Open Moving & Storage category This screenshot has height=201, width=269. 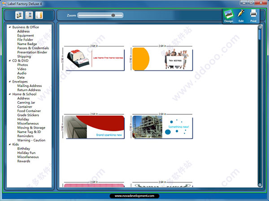[x=31, y=128]
